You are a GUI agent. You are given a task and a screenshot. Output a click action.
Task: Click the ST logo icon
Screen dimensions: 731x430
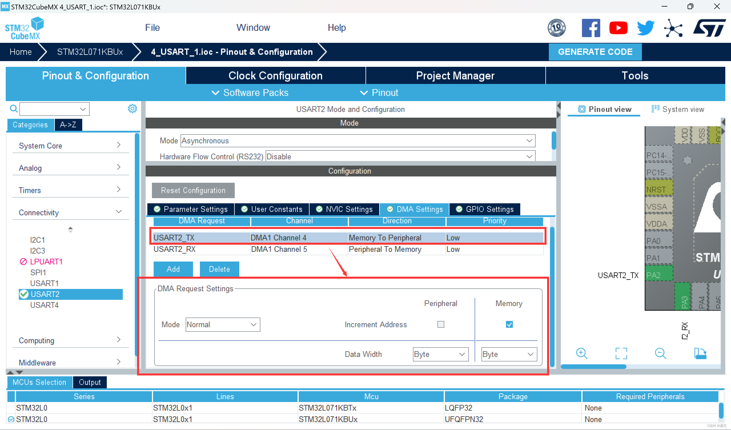(x=709, y=28)
